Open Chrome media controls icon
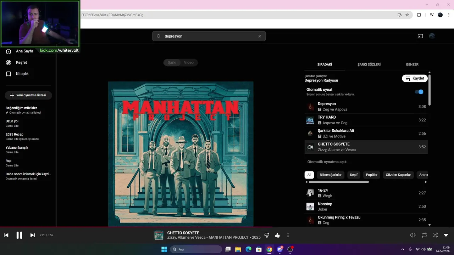 [432, 15]
